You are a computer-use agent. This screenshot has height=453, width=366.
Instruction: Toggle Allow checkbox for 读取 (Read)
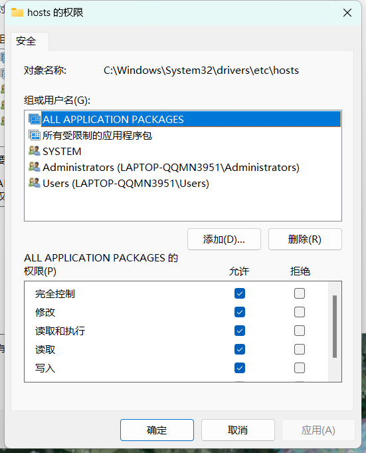(x=240, y=349)
